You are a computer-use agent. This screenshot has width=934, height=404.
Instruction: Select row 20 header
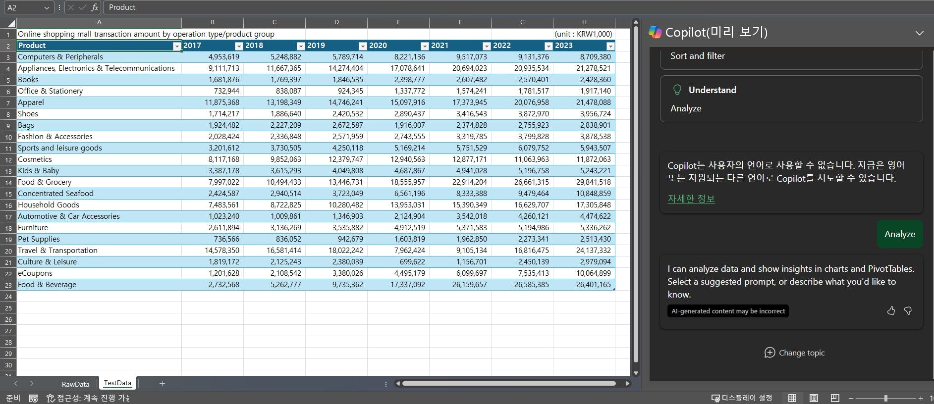pos(8,251)
